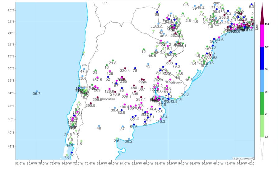Click the 36.7 value in the Pacific
This screenshot has width=278, height=169.
click(x=36, y=94)
